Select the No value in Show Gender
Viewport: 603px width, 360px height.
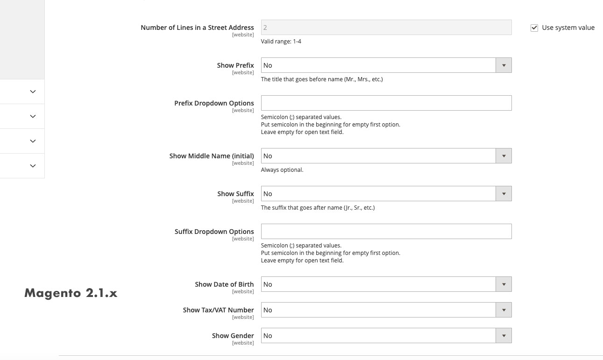(327, 335)
